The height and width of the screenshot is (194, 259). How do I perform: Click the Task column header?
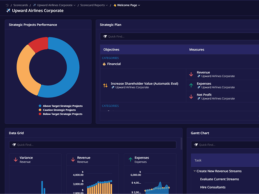coord(198,160)
